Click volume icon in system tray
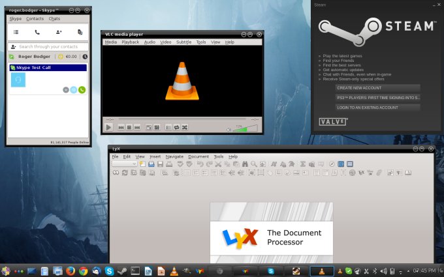This screenshot has width=444, height=277. pos(383,271)
